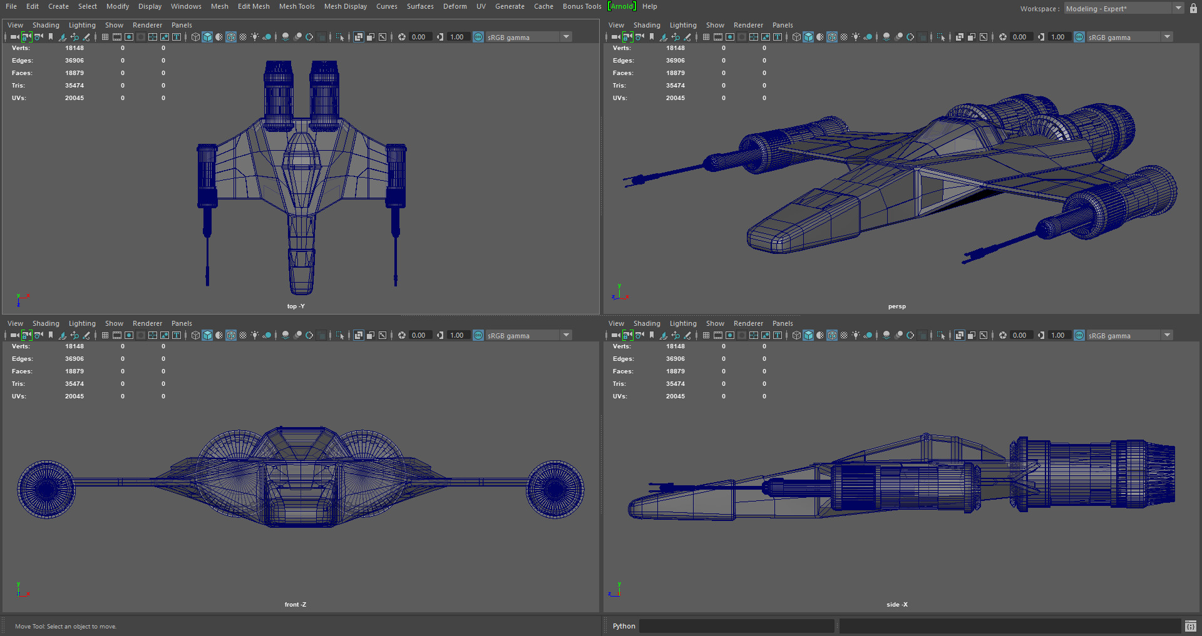The width and height of the screenshot is (1202, 636).
Task: Toggle Resolution Gate in persp panel
Action: (730, 37)
